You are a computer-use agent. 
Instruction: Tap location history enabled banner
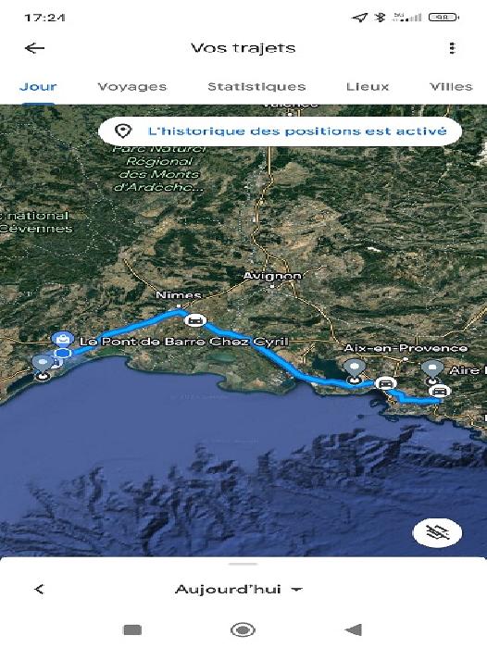[280, 131]
